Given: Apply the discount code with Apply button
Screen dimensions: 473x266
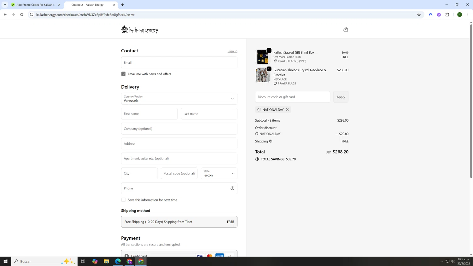Looking at the screenshot, I should (341, 97).
